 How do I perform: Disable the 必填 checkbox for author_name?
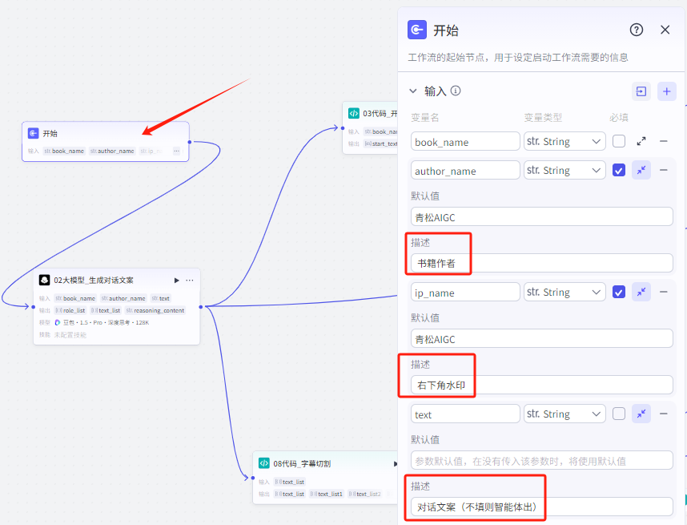click(617, 170)
